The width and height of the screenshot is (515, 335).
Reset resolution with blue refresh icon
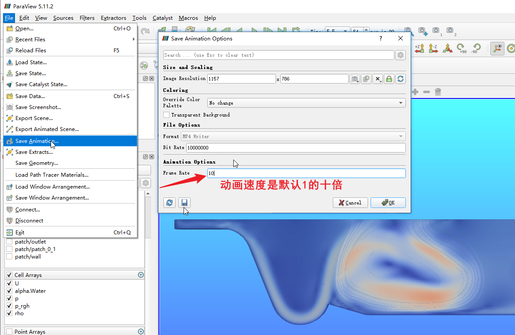click(x=401, y=79)
